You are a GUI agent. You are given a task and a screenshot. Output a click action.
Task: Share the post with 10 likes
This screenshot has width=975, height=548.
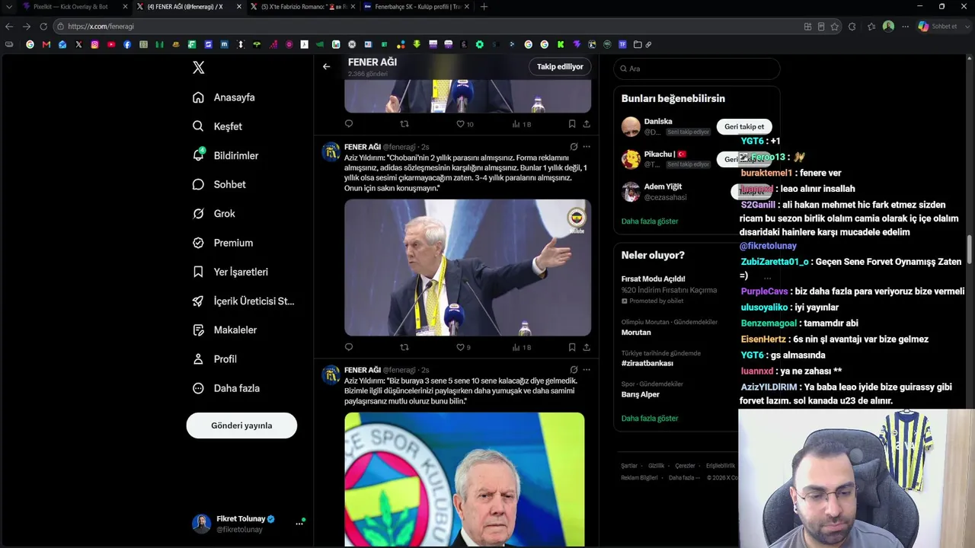587,123
